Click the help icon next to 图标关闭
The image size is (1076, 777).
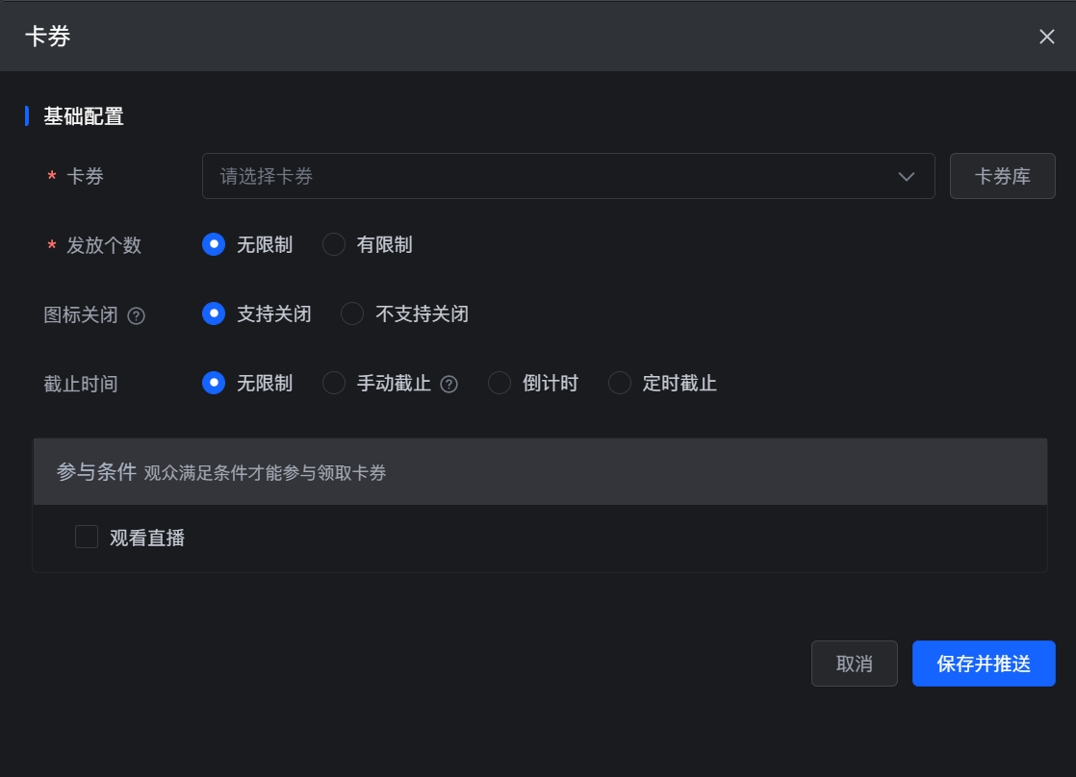coord(137,315)
